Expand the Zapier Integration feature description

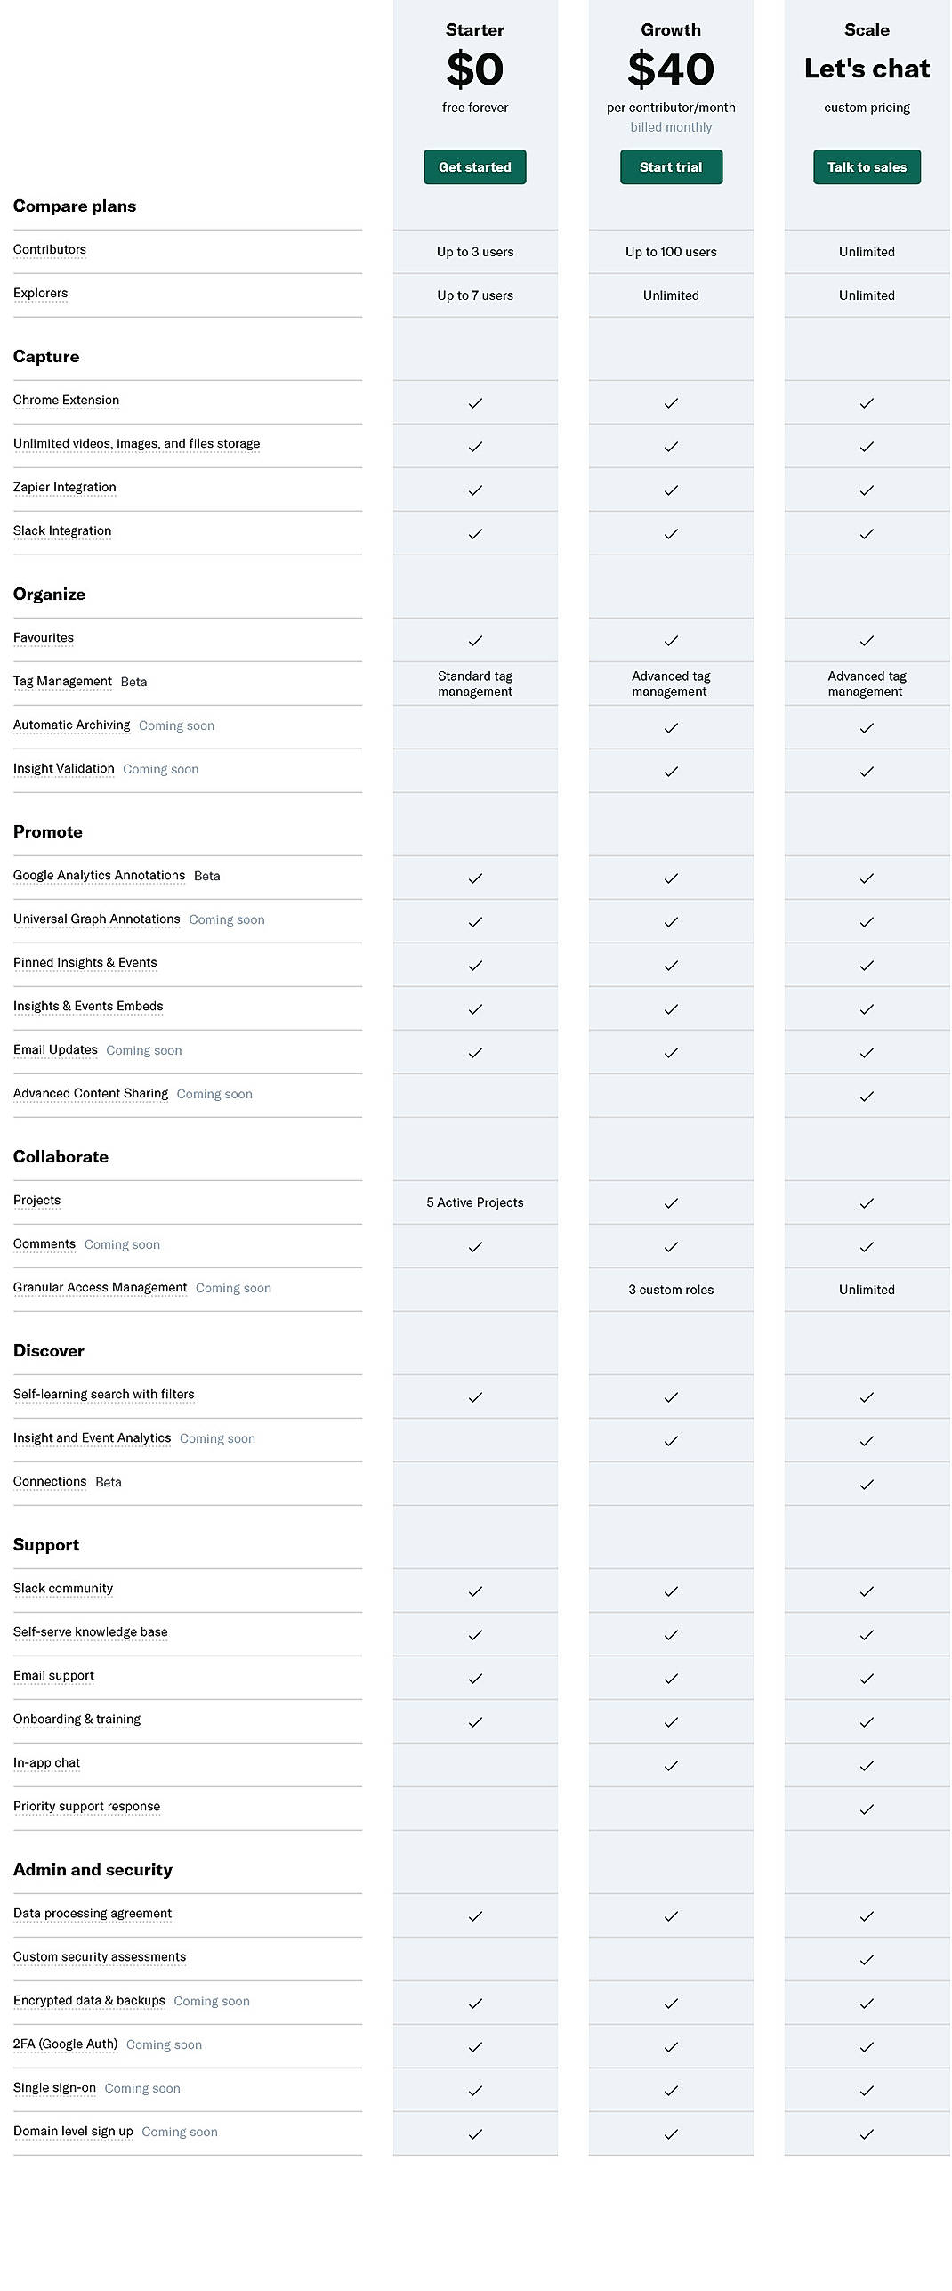(x=64, y=487)
